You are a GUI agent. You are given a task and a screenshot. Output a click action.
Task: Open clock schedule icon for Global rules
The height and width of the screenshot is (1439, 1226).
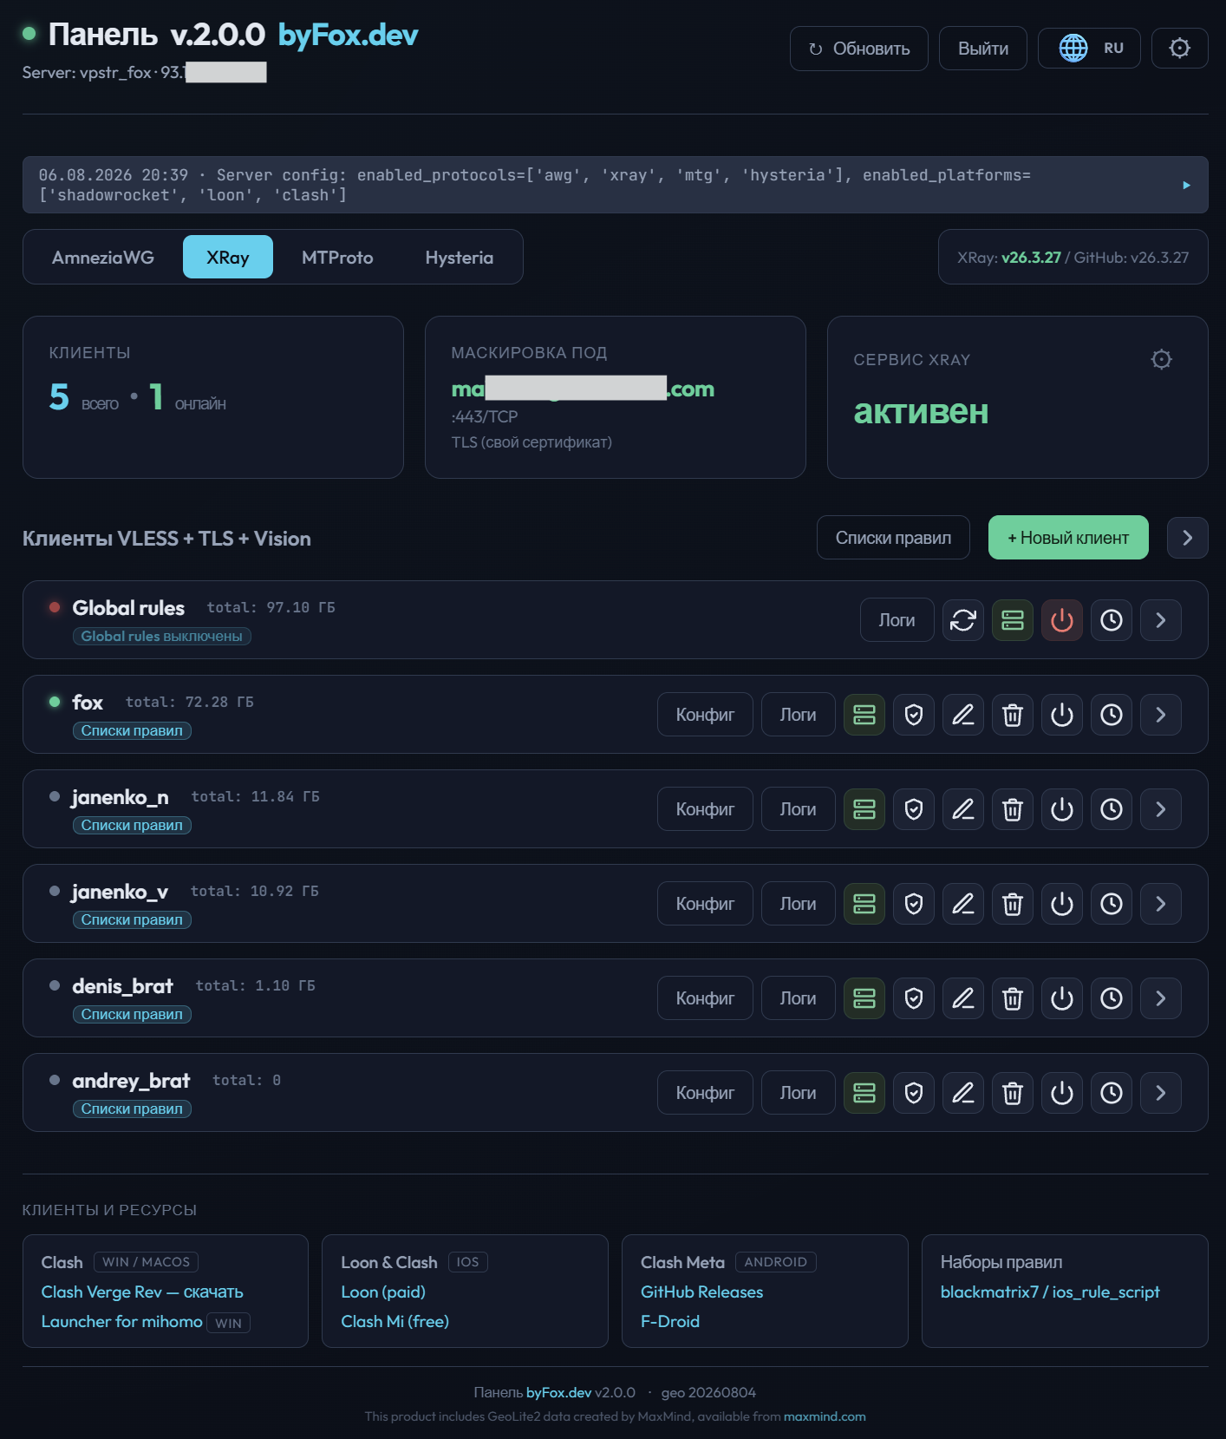tap(1112, 620)
